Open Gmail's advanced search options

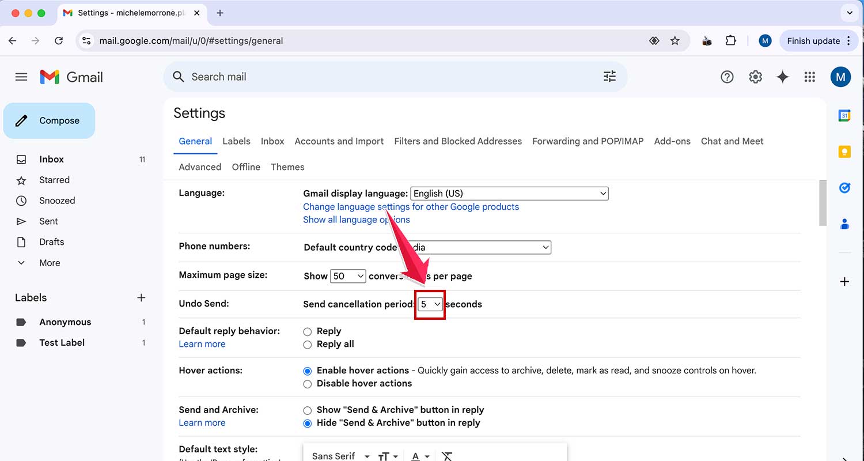pos(609,76)
